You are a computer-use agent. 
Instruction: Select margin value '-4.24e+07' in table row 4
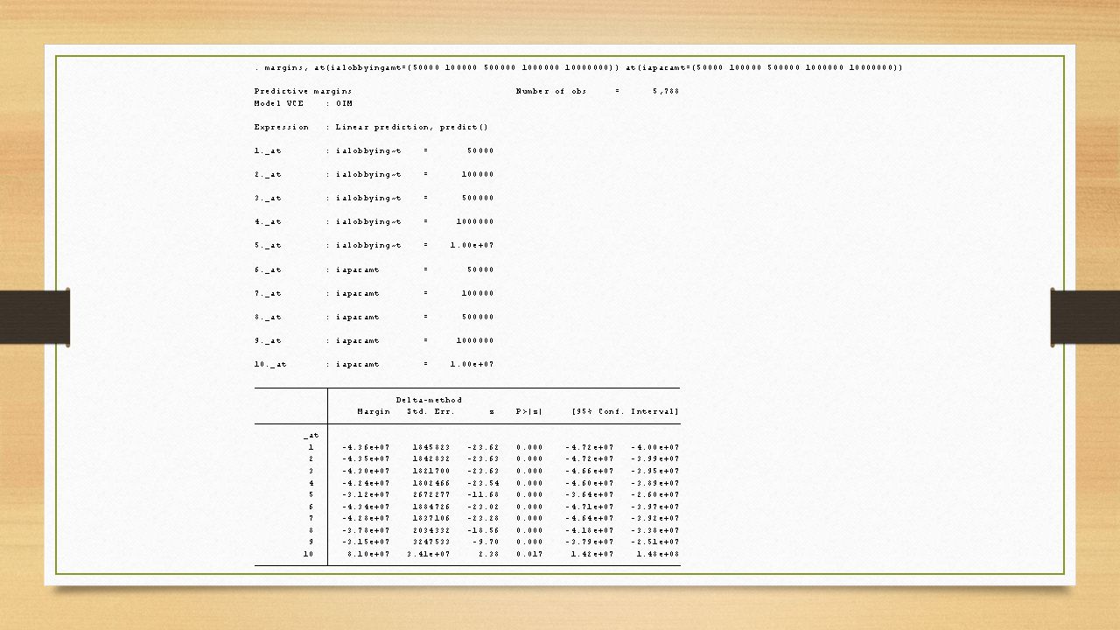[x=367, y=483]
